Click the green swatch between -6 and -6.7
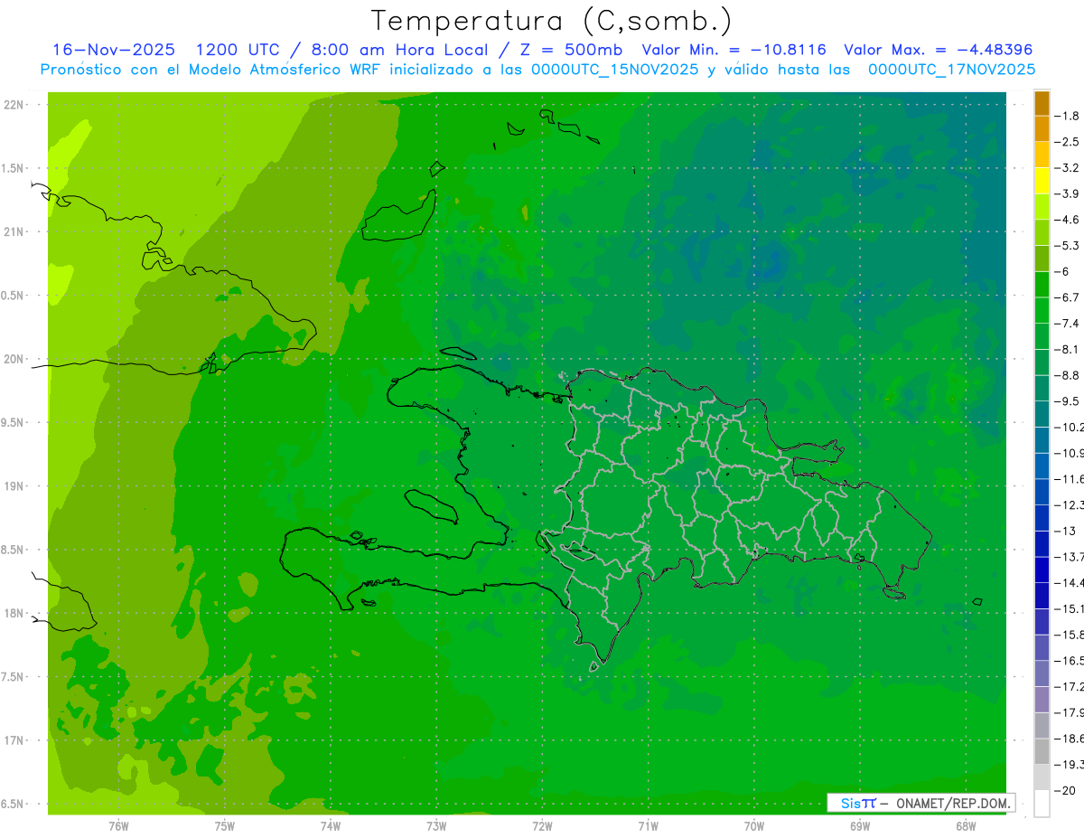The height and width of the screenshot is (838, 1084). (1042, 284)
